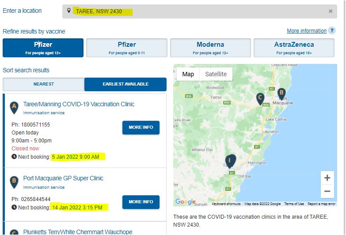346x235 pixels.
Task: Open Keyboard shortcuts on the map
Action: click(226, 204)
